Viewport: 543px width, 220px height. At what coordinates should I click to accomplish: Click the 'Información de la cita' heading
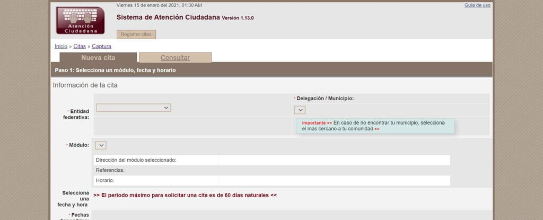[85, 85]
